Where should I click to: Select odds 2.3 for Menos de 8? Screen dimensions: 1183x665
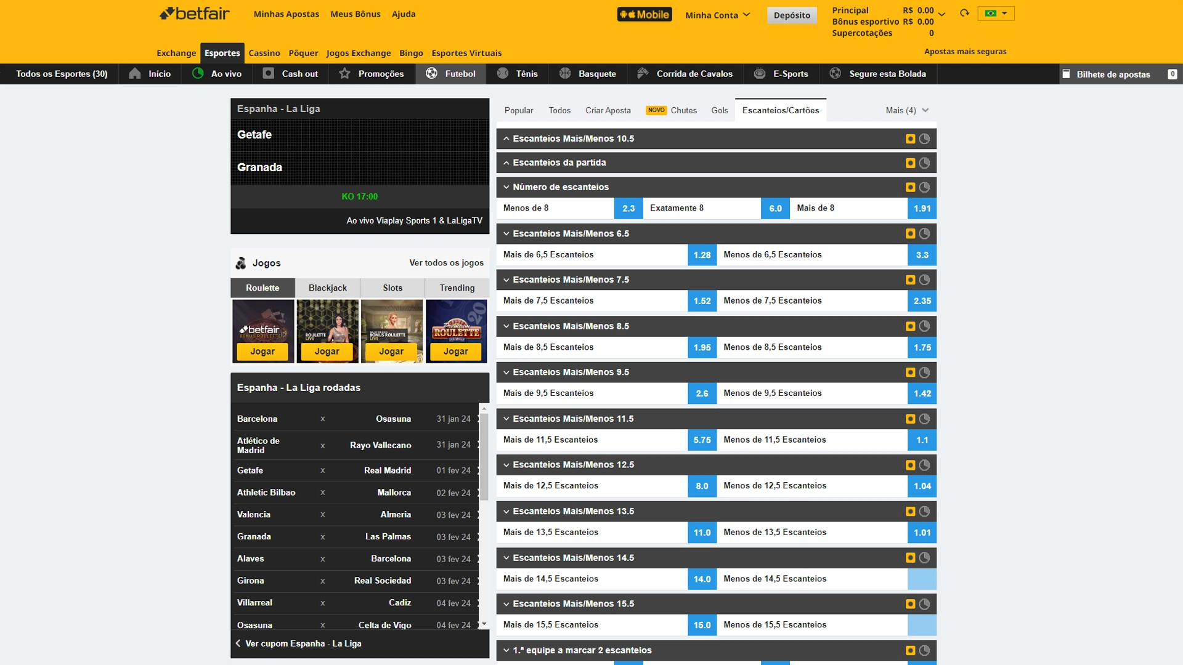[628, 208]
